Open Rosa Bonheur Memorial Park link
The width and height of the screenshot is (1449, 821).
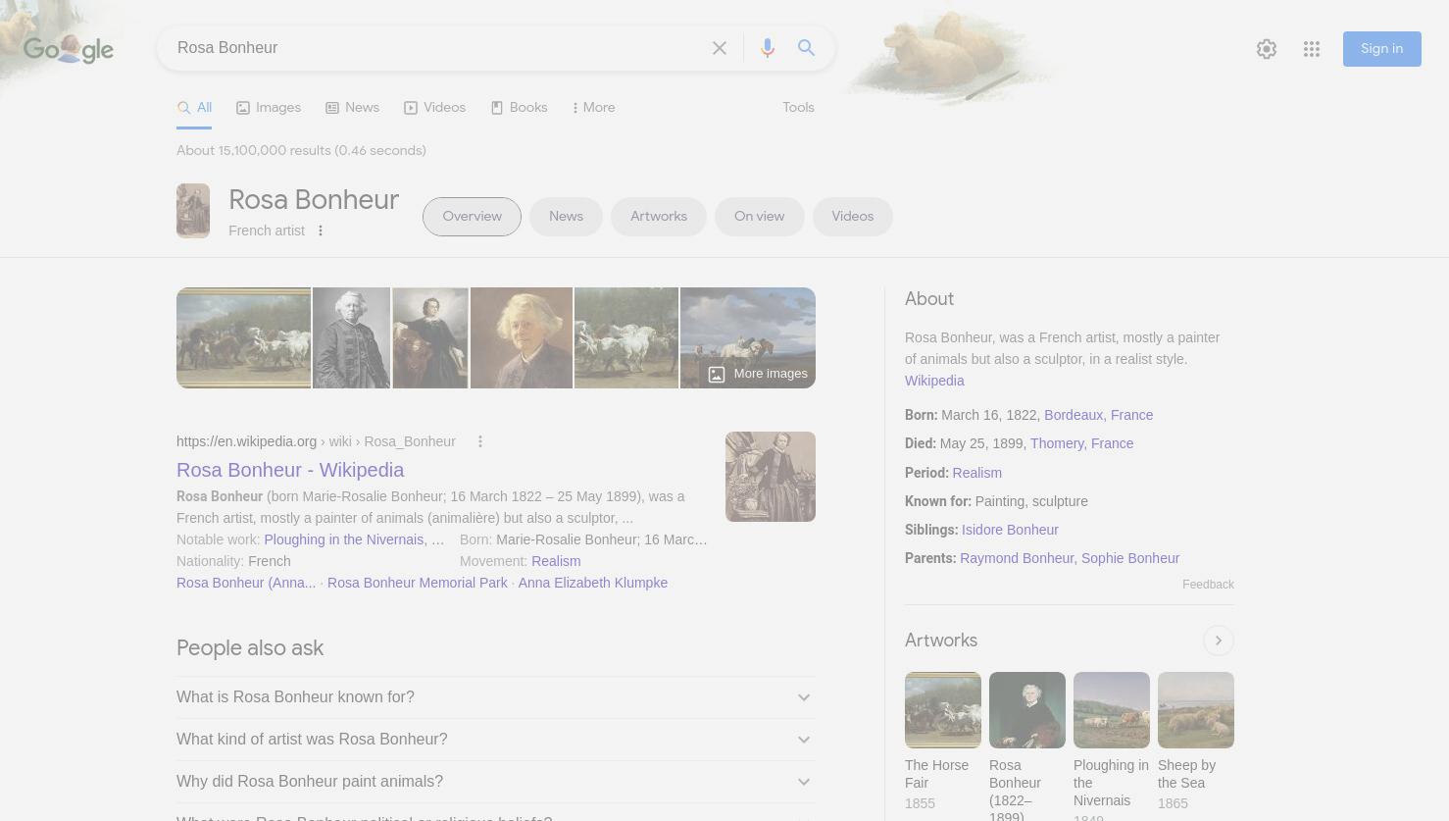pyautogui.click(x=418, y=583)
